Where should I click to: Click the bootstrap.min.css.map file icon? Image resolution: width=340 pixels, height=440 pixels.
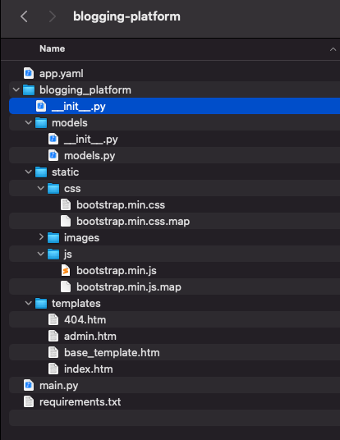pos(66,221)
